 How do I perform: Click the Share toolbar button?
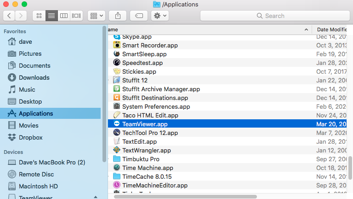tap(118, 16)
